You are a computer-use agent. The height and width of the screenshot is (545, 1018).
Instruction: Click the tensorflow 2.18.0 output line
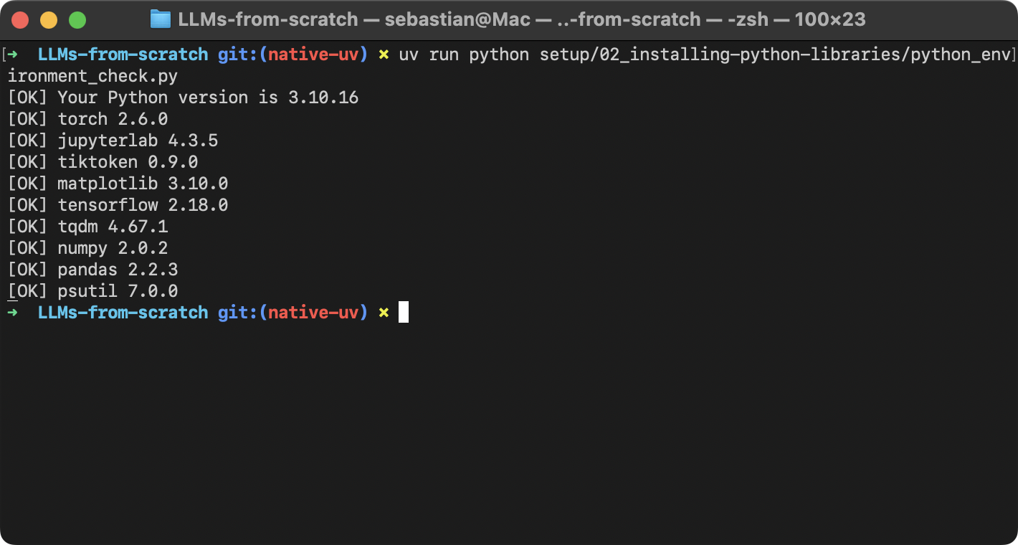pos(118,205)
